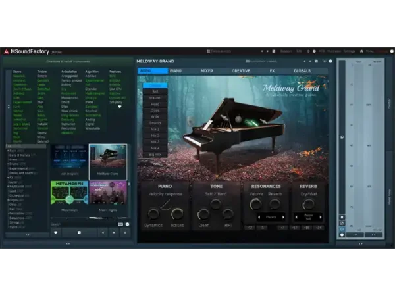Collapse category list via bottom arrows
Viewport: 395px width, 296px height.
click(28, 235)
